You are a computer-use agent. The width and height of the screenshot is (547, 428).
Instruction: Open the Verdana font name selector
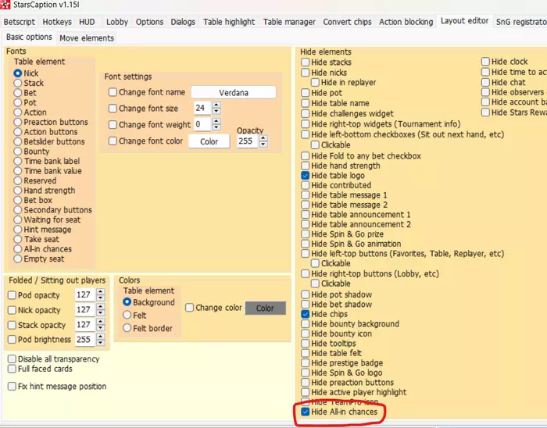234,92
